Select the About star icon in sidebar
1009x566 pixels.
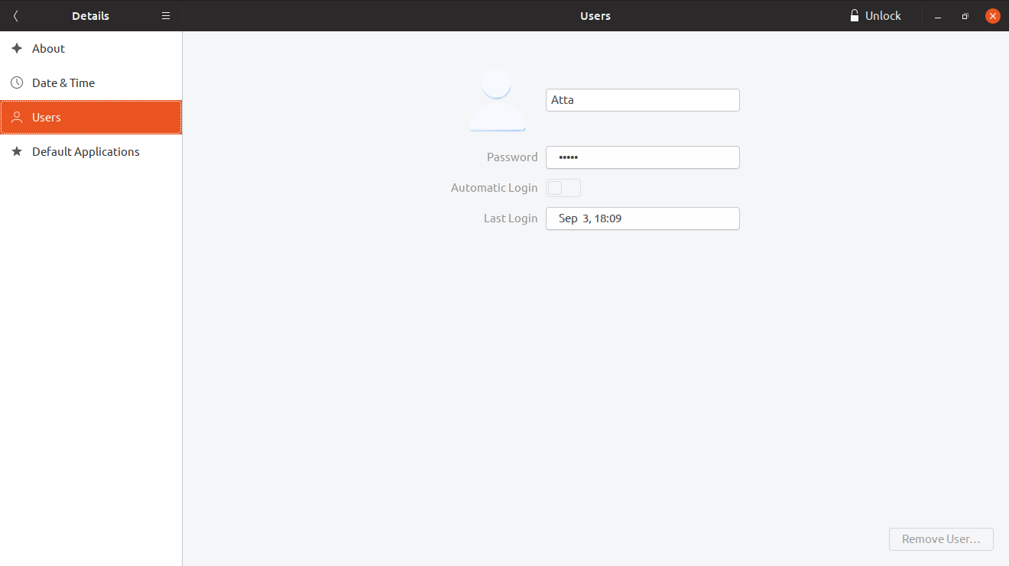(x=17, y=48)
